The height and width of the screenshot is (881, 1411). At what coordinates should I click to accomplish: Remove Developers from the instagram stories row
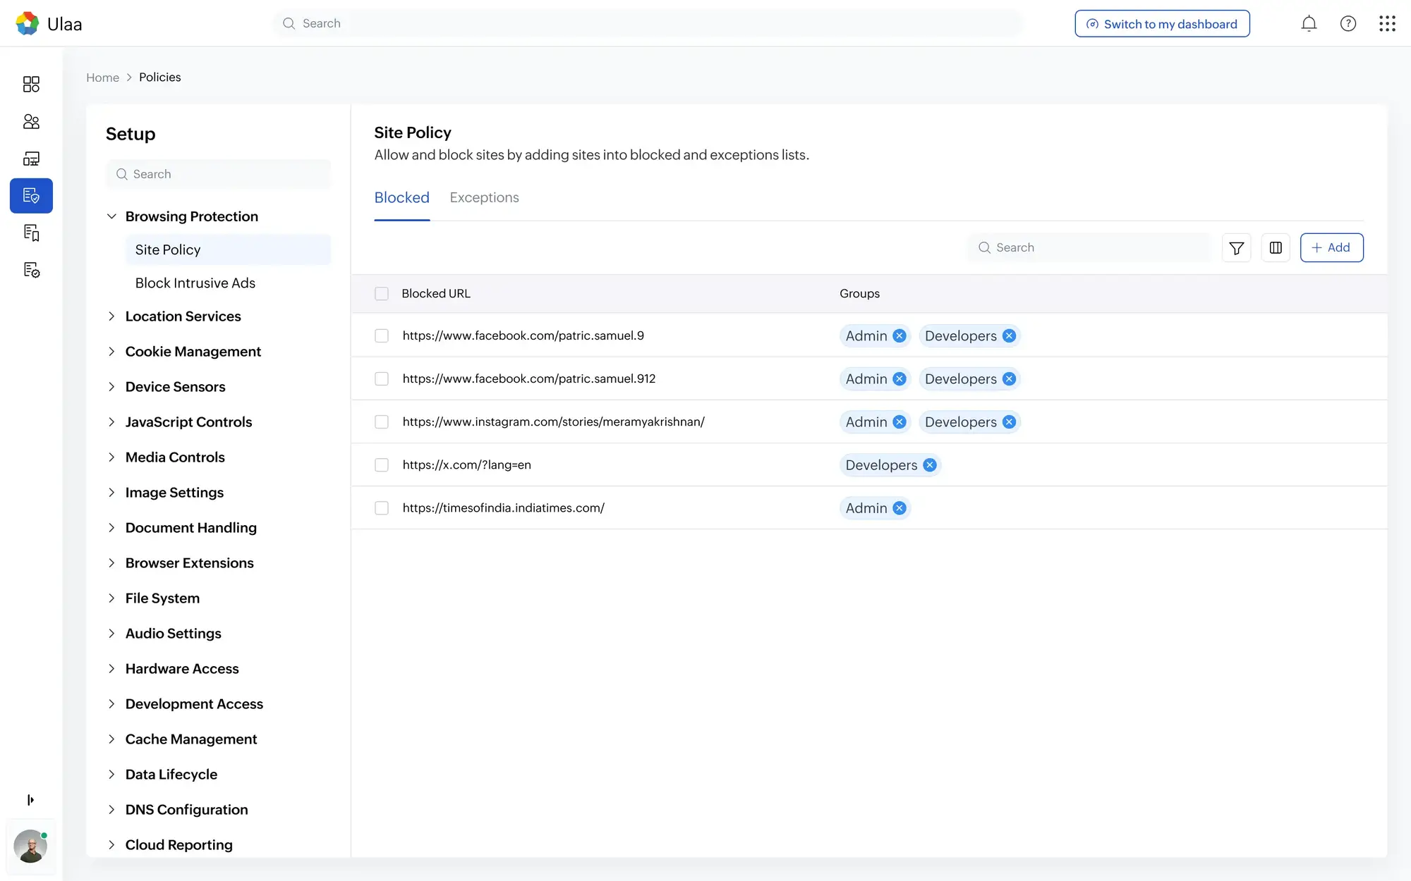pyautogui.click(x=1009, y=422)
